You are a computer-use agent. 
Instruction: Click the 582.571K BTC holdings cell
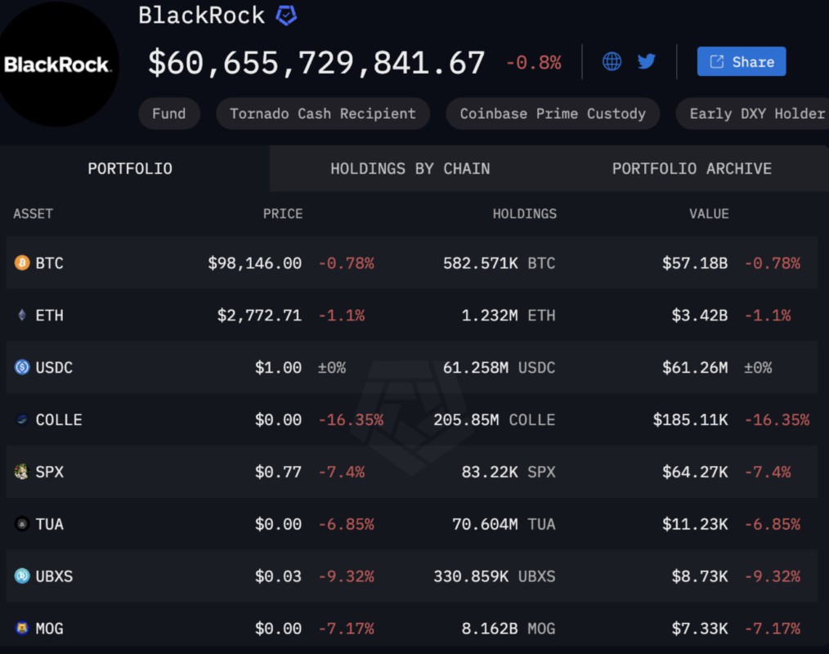pos(499,262)
